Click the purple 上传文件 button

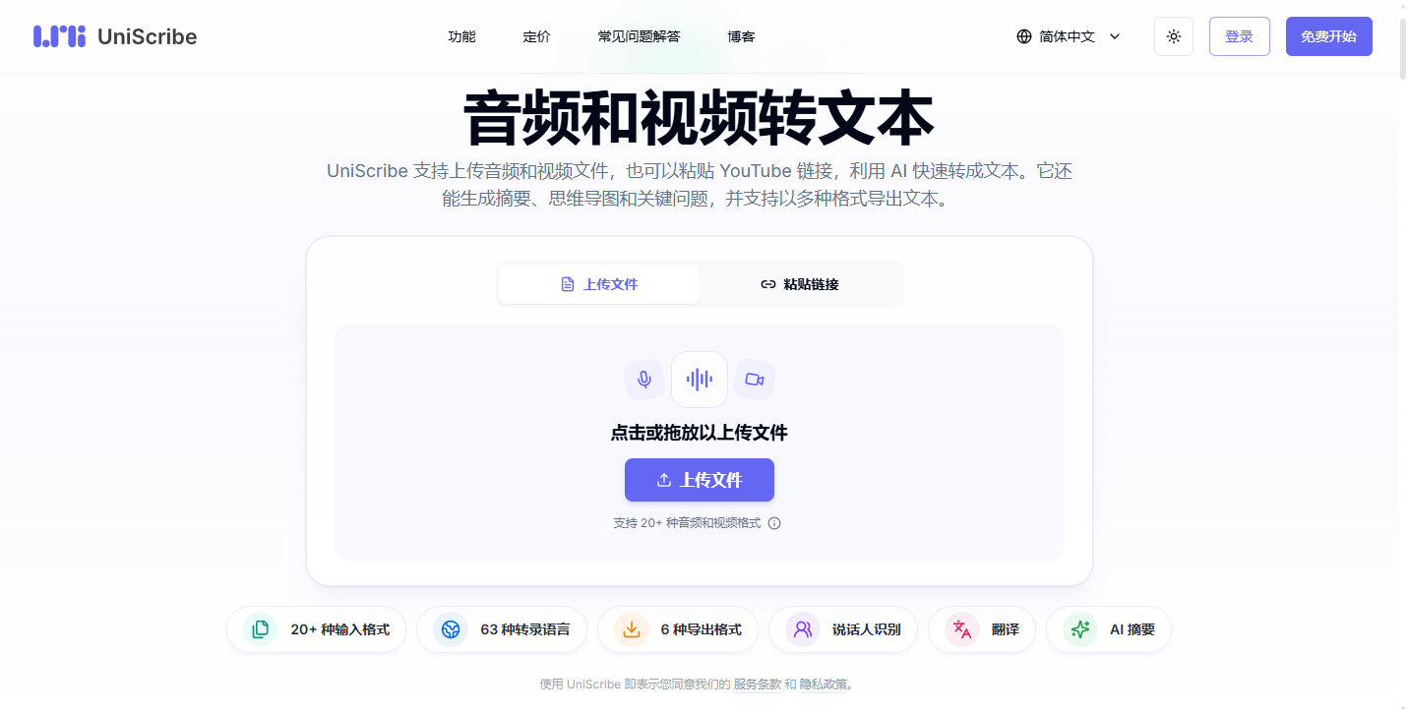pos(700,480)
